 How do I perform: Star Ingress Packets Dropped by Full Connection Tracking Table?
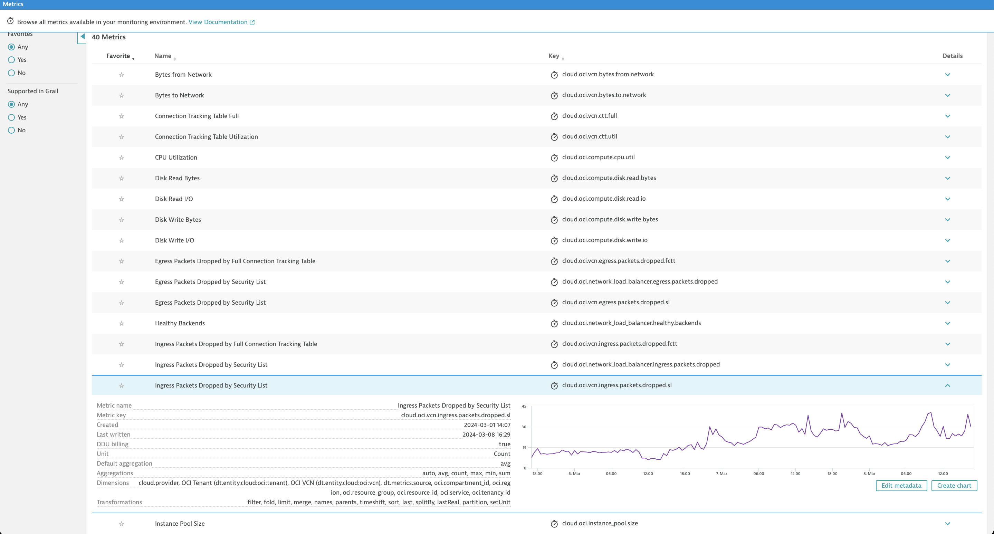(122, 344)
